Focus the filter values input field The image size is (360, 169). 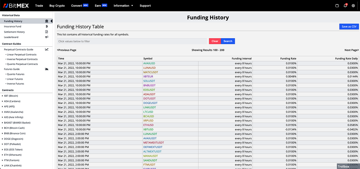(132, 41)
